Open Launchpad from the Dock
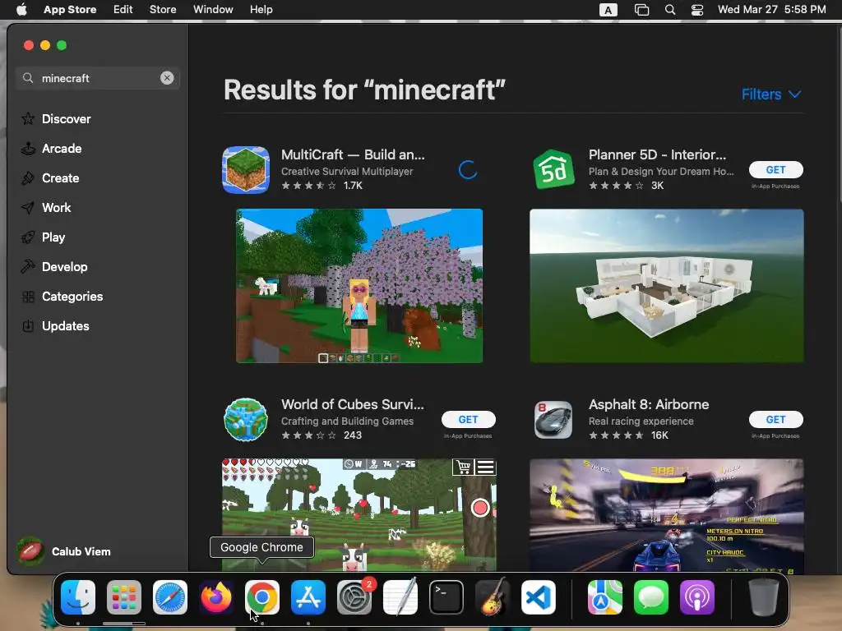The image size is (842, 631). click(x=124, y=597)
